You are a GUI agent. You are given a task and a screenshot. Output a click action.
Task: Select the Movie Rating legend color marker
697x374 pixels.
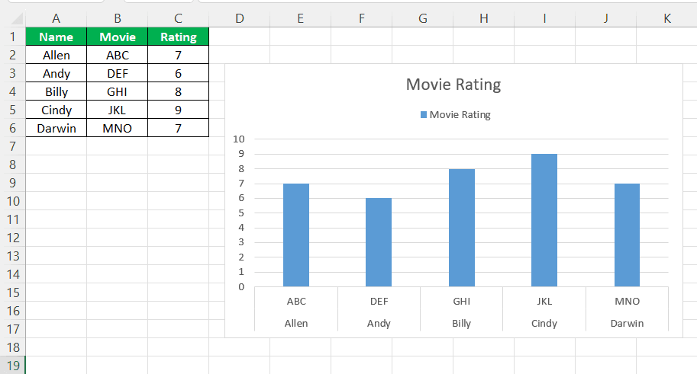tap(424, 115)
